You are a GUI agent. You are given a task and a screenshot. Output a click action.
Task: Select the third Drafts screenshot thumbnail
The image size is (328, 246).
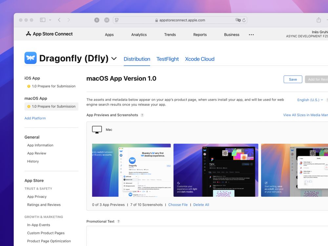pyautogui.click(x=295, y=170)
